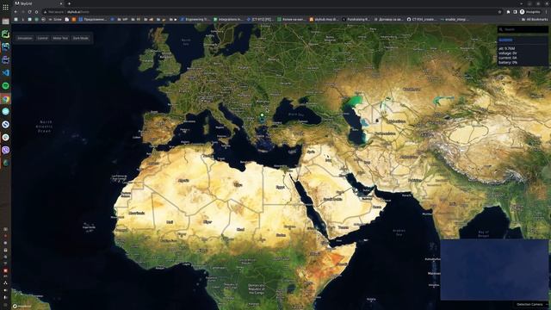Image resolution: width=551 pixels, height=310 pixels.
Task: Toggle Dark Mode on the map
Action: [80, 38]
